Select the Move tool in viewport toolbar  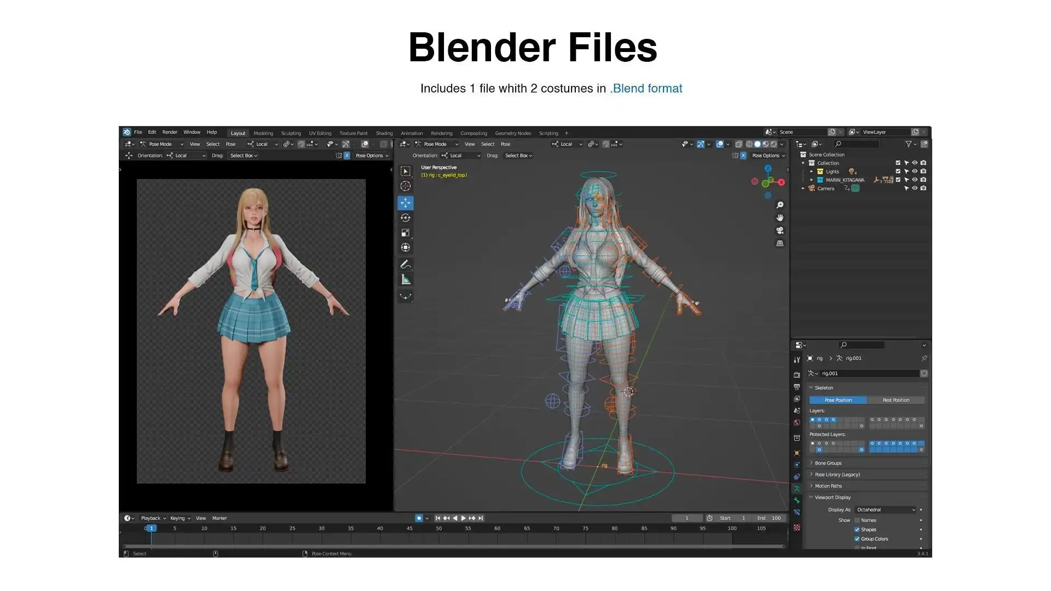click(405, 203)
